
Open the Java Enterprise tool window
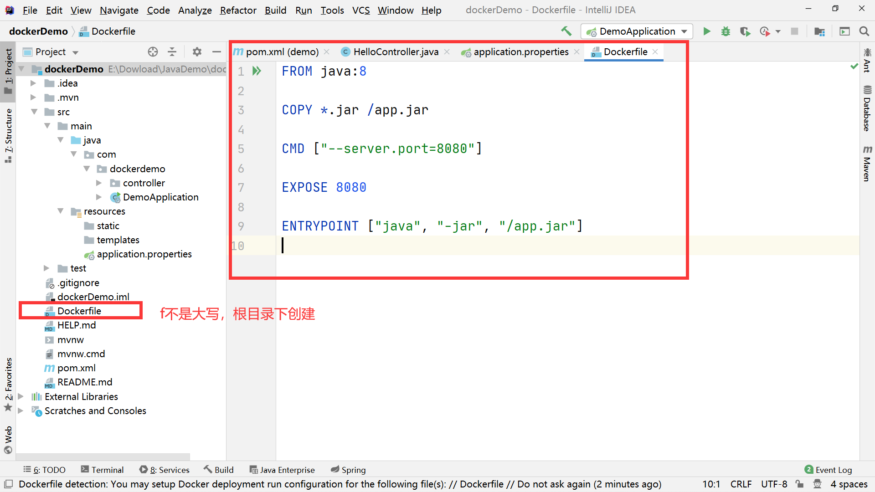pyautogui.click(x=282, y=470)
